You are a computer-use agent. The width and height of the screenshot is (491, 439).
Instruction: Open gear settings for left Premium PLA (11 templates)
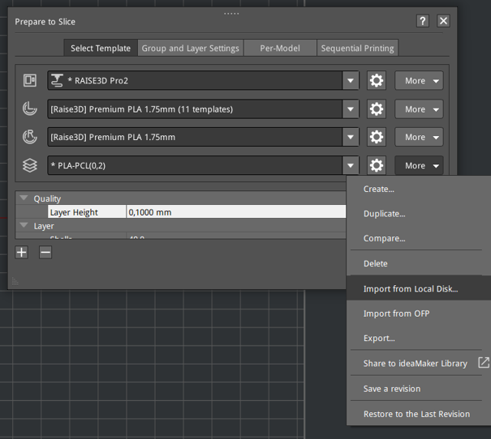pyautogui.click(x=377, y=109)
